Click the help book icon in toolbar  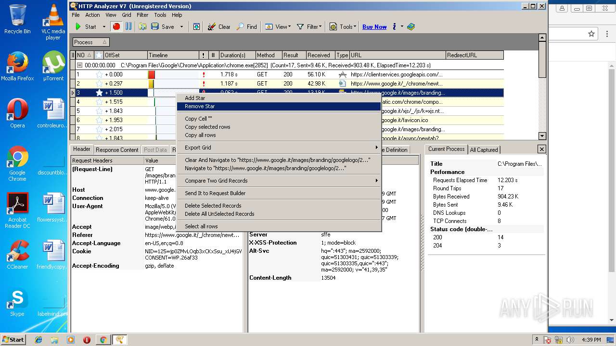(x=411, y=27)
